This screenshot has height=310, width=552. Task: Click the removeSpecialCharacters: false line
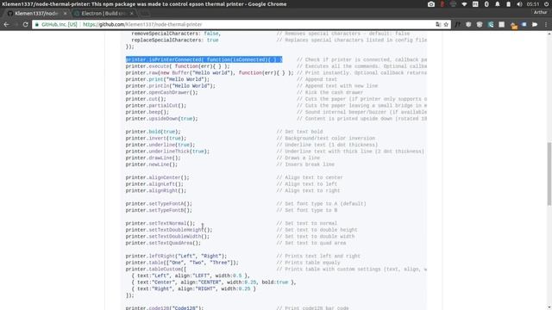pos(176,34)
